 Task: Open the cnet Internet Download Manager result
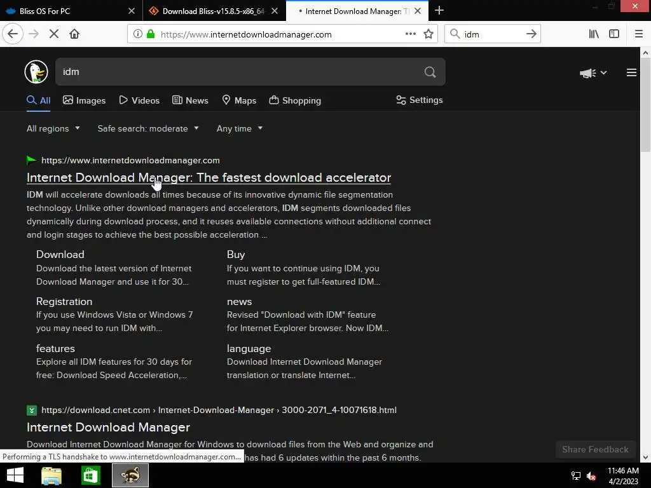[108, 428]
